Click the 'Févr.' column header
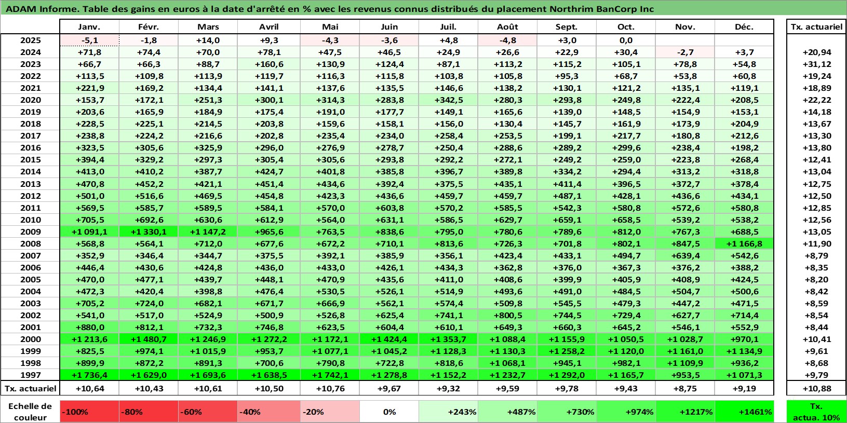The image size is (847, 423). click(x=149, y=27)
